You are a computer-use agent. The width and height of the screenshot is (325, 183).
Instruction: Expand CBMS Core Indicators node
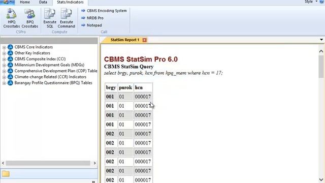click(x=4, y=47)
